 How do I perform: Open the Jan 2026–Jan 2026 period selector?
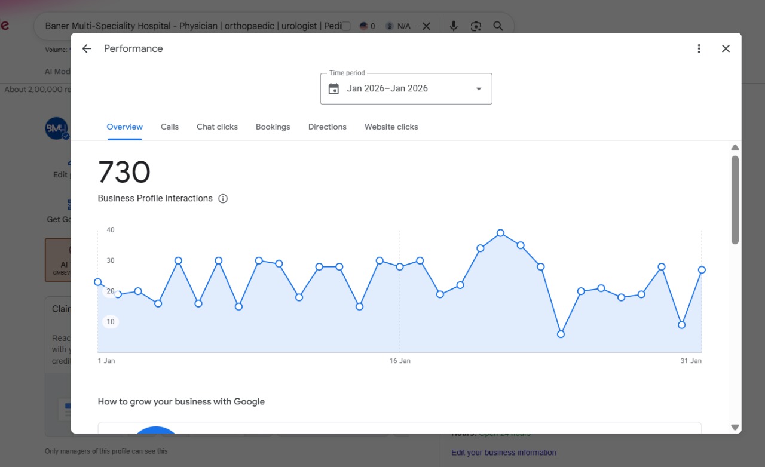pos(406,88)
